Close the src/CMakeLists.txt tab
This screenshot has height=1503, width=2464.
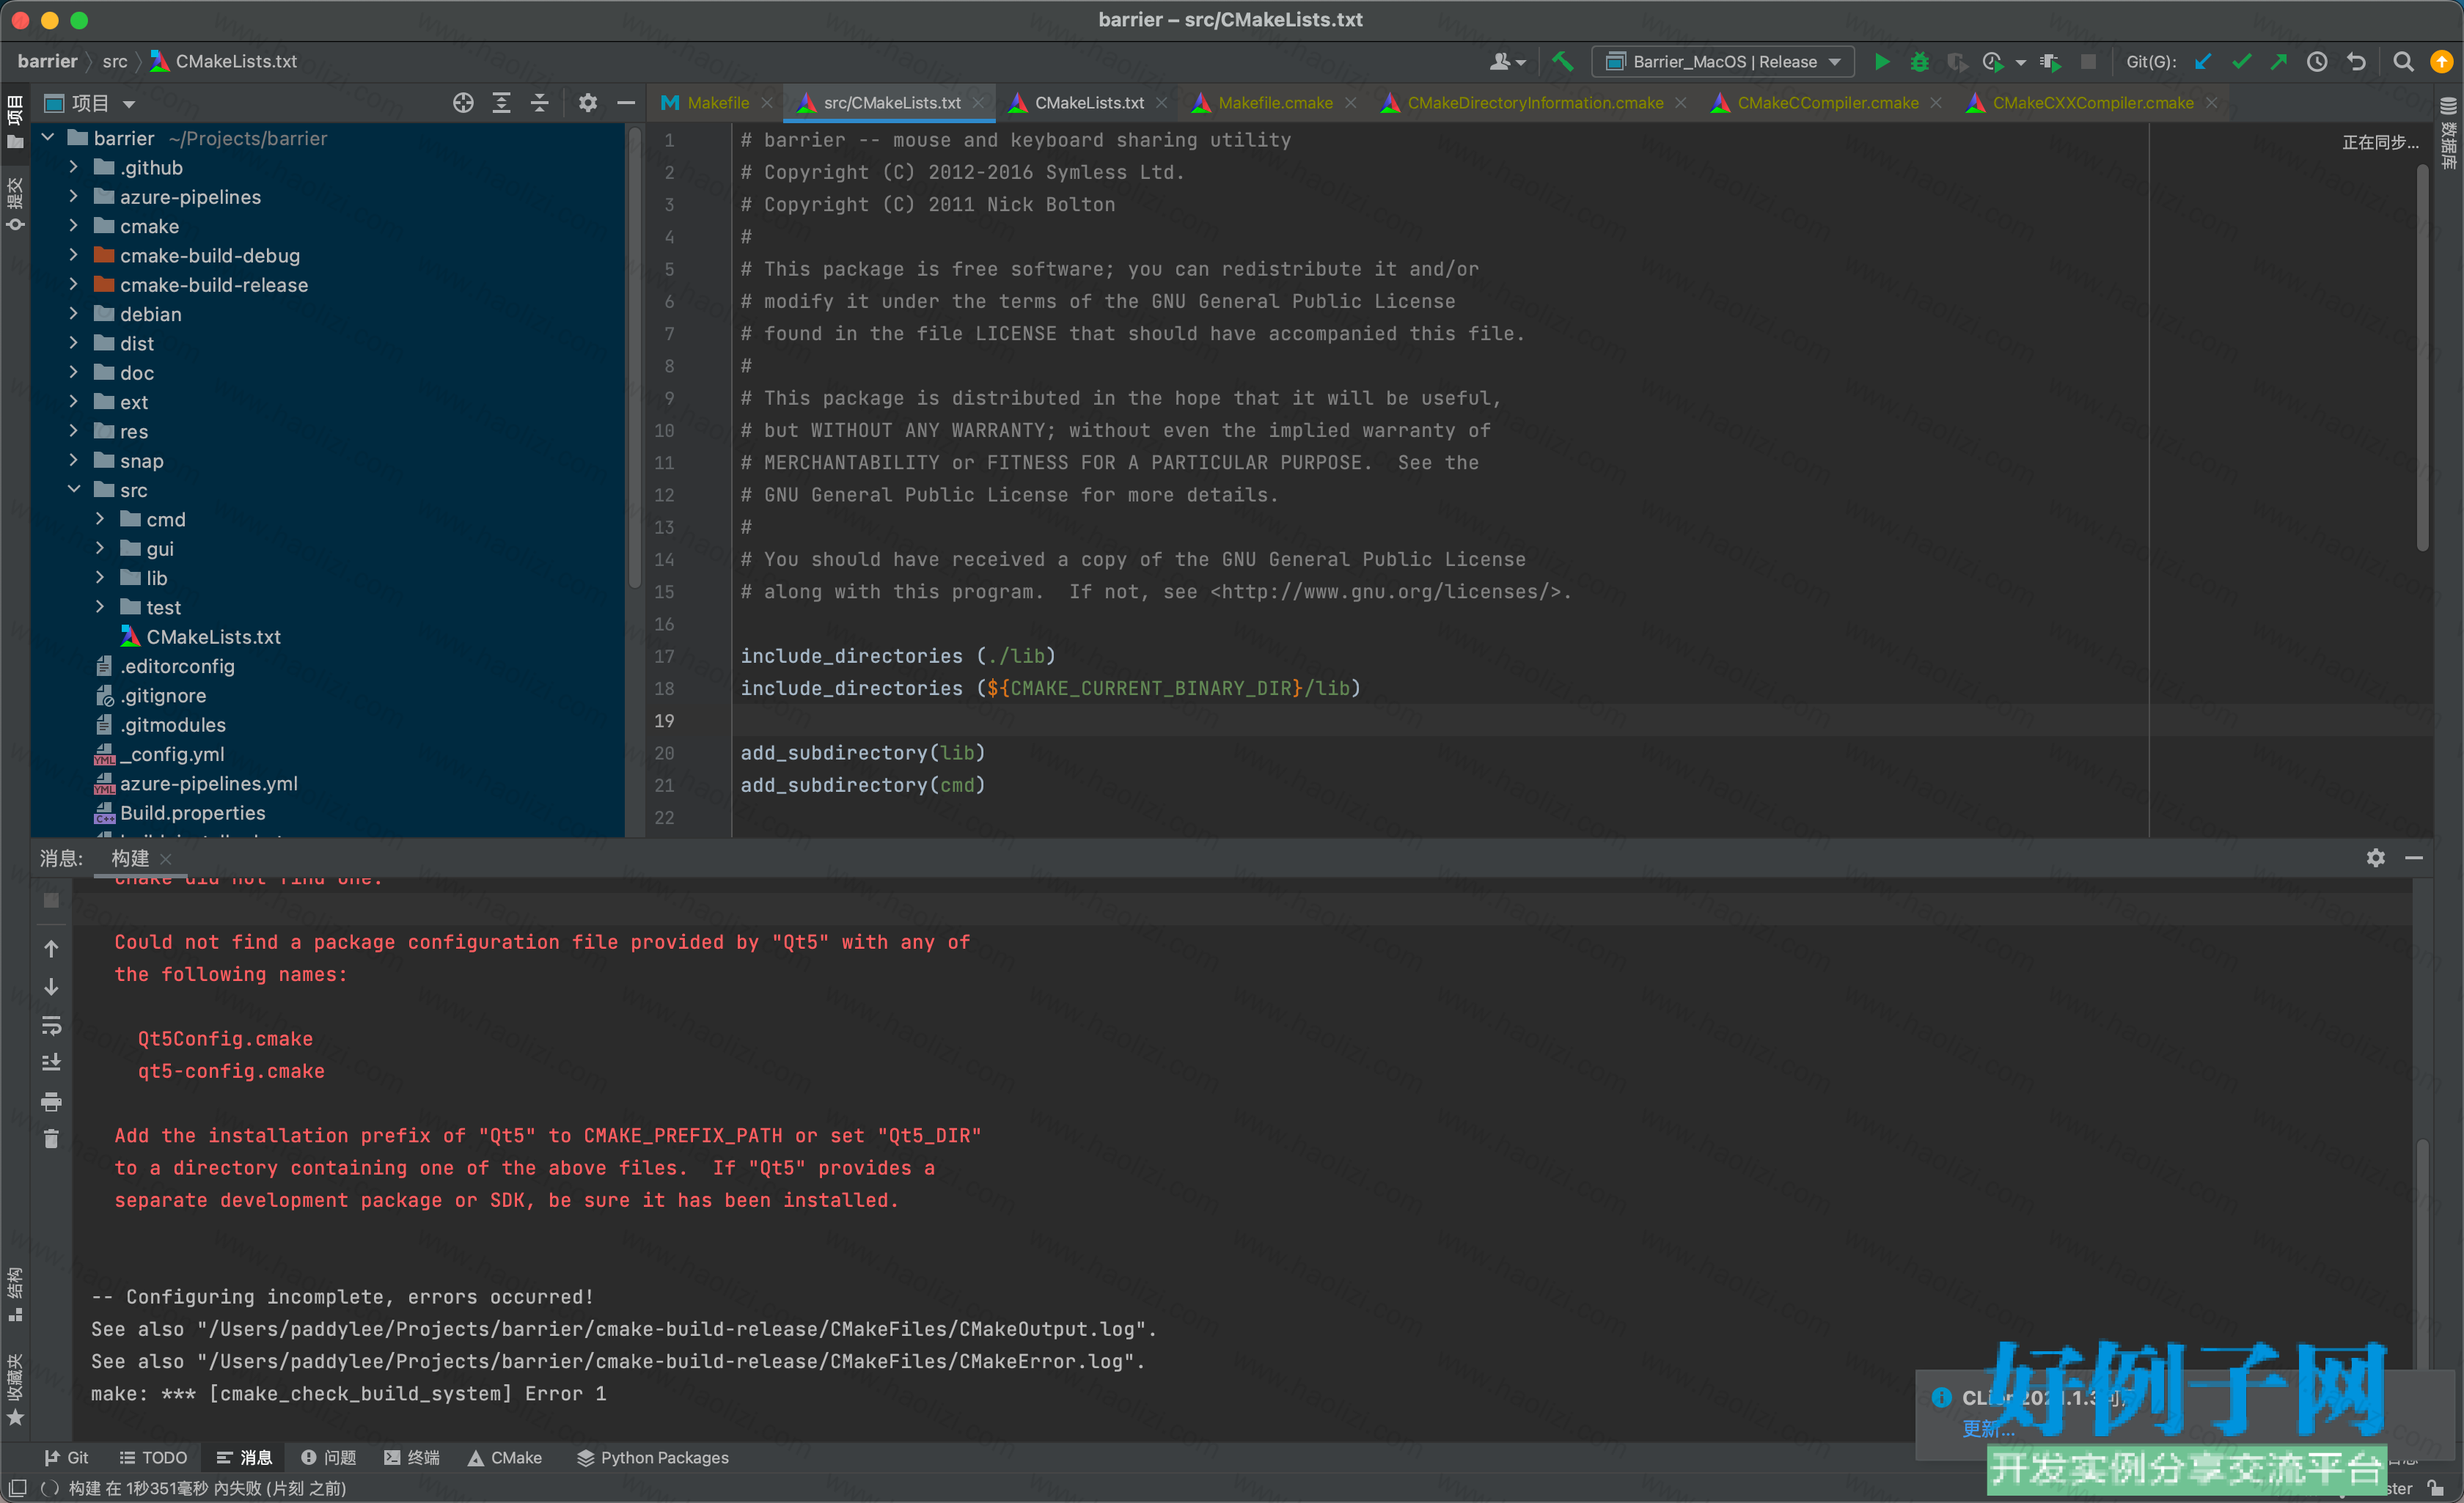click(978, 103)
